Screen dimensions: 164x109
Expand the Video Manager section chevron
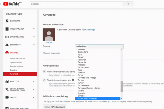coord(34,29)
